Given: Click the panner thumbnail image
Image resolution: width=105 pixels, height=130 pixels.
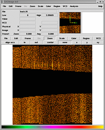Looking at the screenshot, I should click(70, 23).
